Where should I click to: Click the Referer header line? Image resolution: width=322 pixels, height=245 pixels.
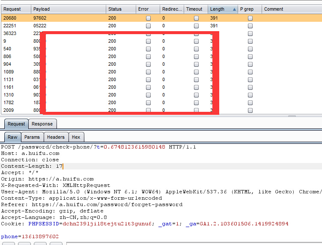(92, 205)
